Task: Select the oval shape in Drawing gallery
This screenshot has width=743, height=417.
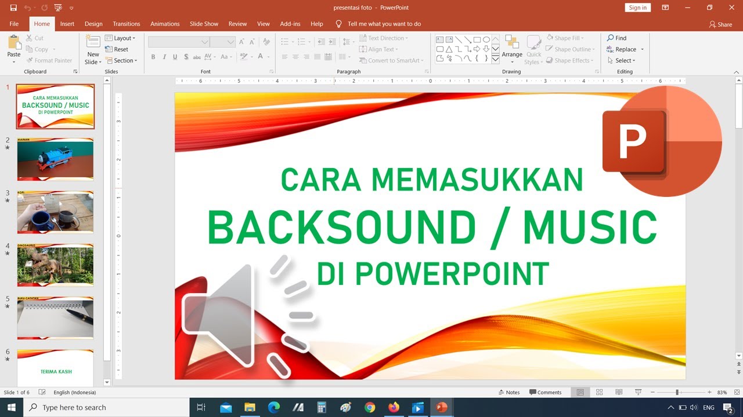Action: [x=486, y=39]
